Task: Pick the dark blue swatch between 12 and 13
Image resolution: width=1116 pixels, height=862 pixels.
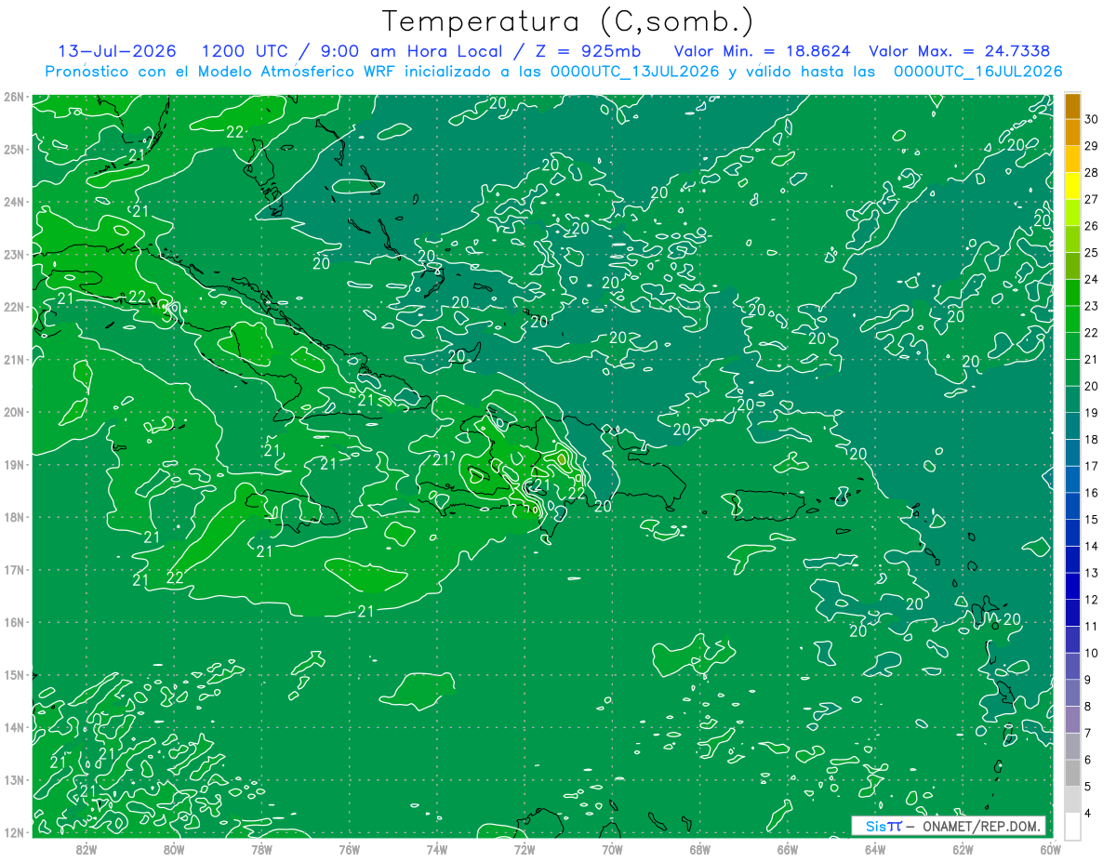Action: [x=1072, y=587]
